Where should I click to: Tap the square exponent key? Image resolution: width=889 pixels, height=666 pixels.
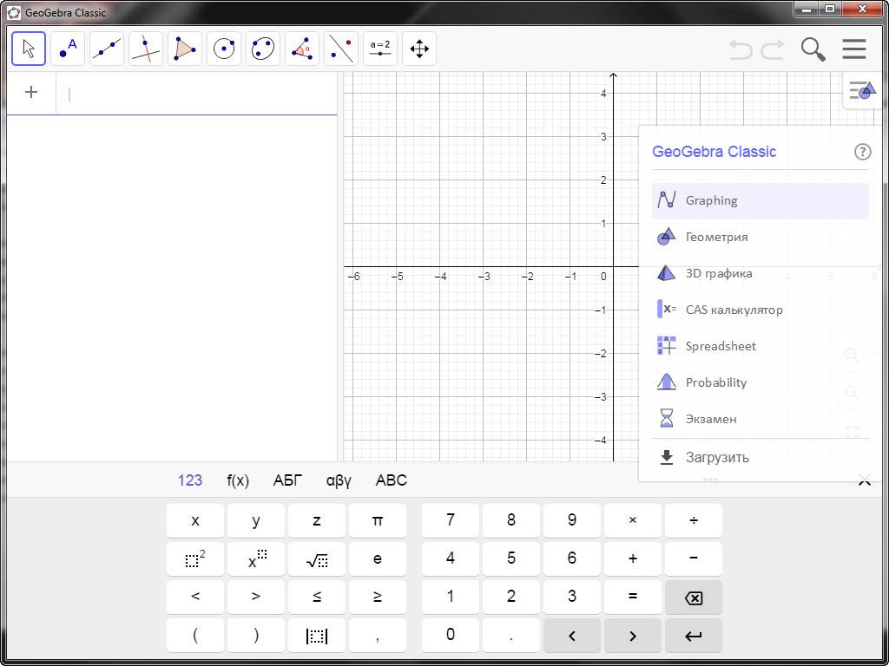tap(195, 559)
